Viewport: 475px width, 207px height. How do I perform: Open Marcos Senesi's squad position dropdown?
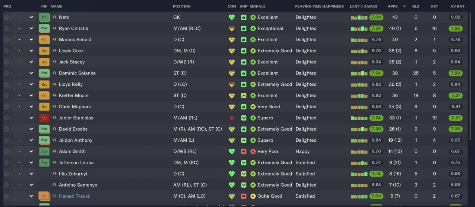31,40
